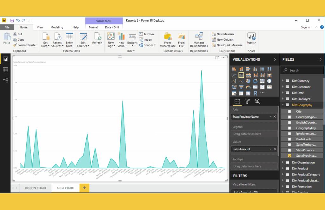Select the Stacked bar chart visual
Image resolution: width=325 pixels, height=210 pixels.
(234, 69)
